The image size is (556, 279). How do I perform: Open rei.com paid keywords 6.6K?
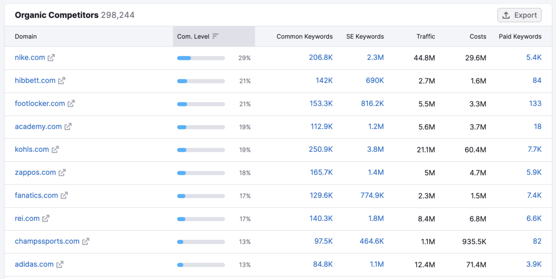534,219
